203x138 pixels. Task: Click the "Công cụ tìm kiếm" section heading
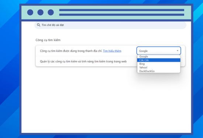point(48,40)
